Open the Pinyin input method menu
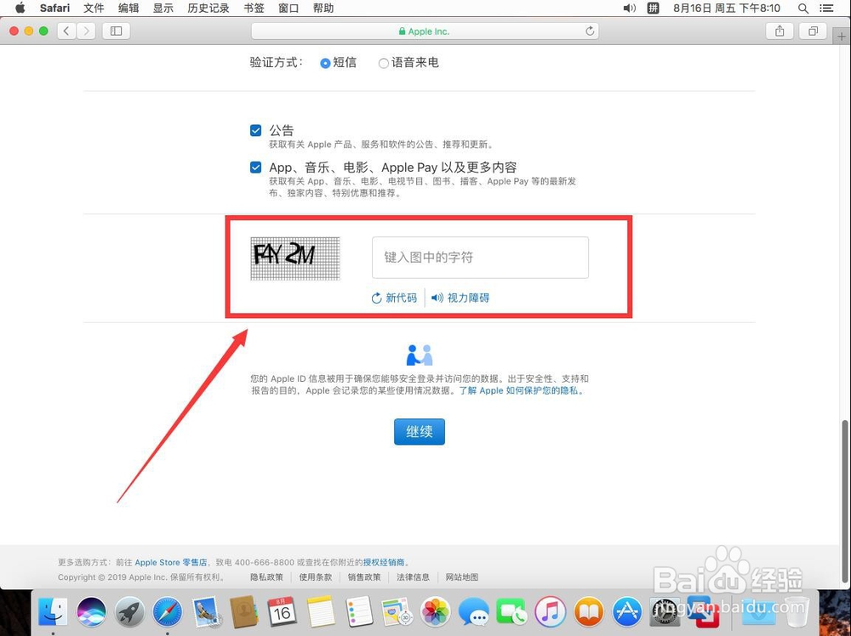 [x=653, y=9]
